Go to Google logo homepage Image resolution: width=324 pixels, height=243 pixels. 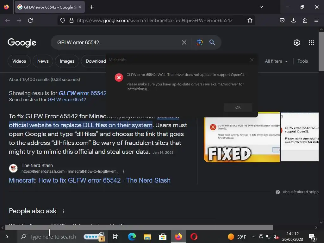tap(22, 43)
